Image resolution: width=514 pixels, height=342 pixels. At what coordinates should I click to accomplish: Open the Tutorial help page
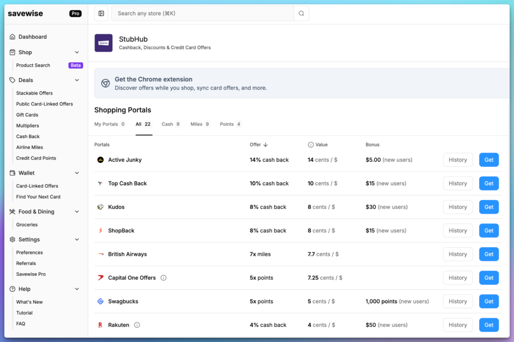pos(24,313)
